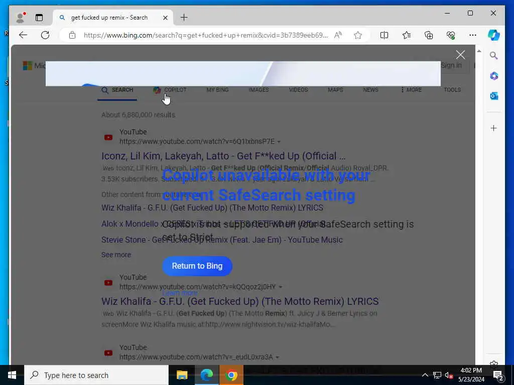This screenshot has height=385, width=514.
Task: Open Stevie Stone YouTube Music sublink
Action: (222, 240)
